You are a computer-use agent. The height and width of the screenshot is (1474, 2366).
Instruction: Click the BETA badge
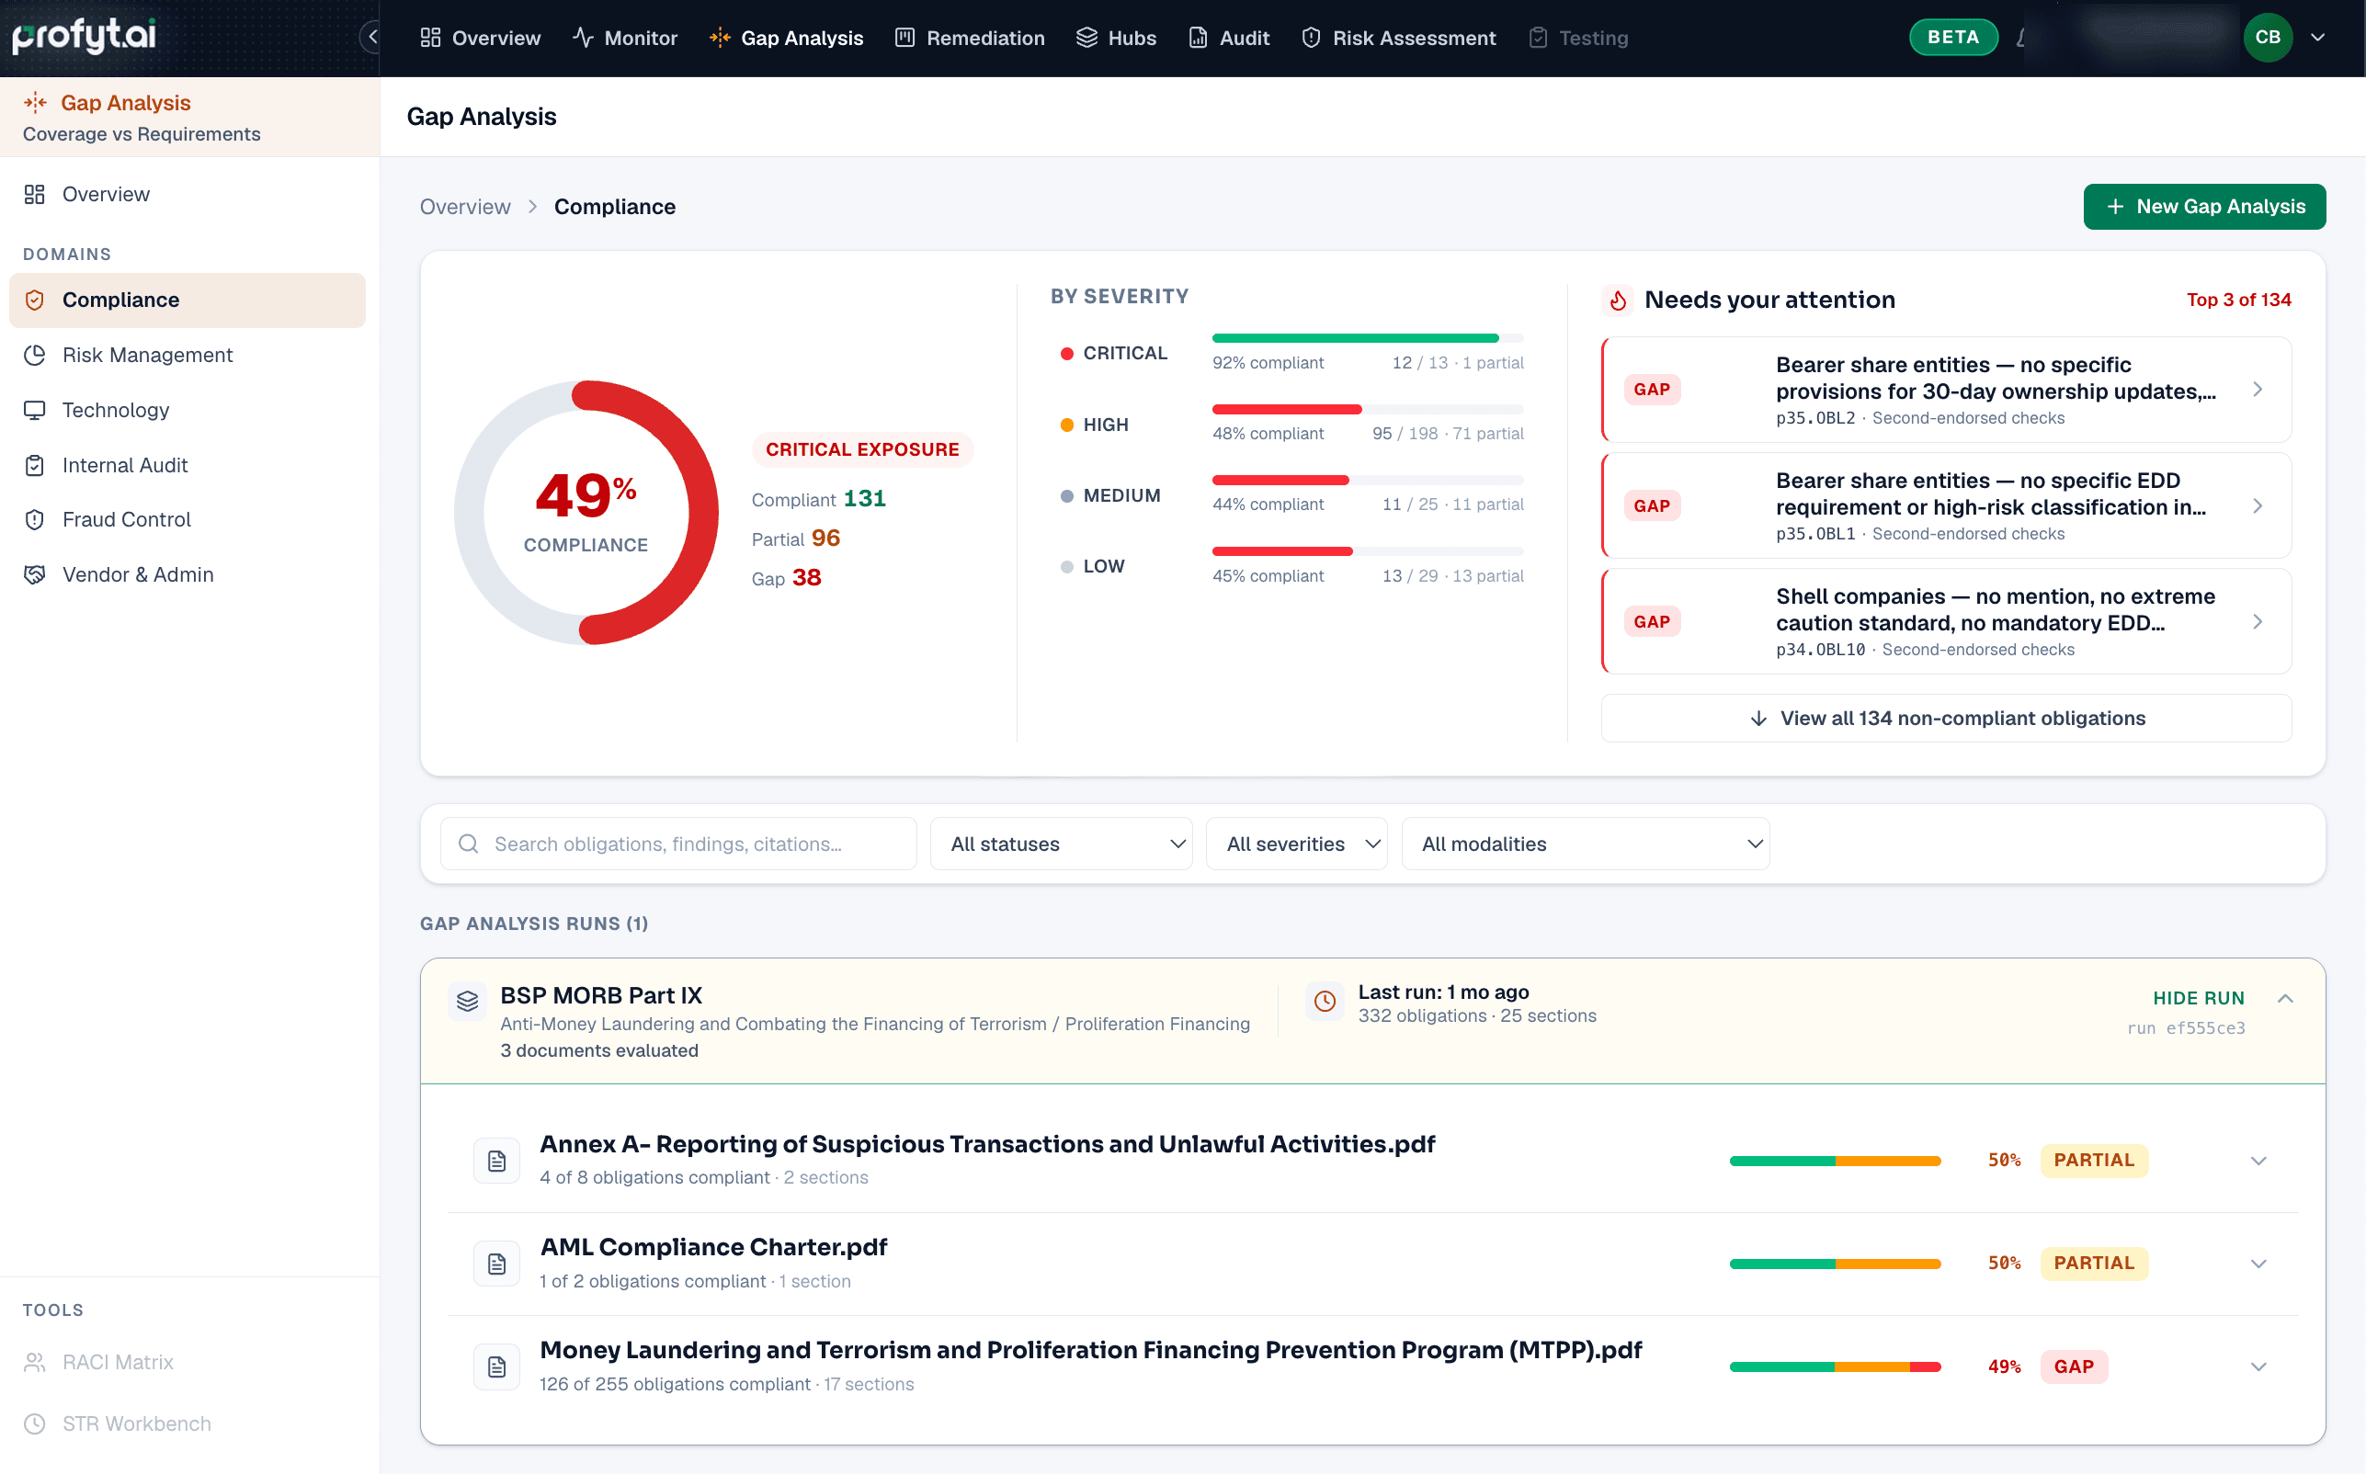(1952, 37)
